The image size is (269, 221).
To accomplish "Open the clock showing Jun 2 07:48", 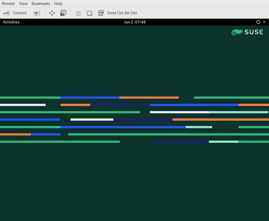I will pos(135,22).
